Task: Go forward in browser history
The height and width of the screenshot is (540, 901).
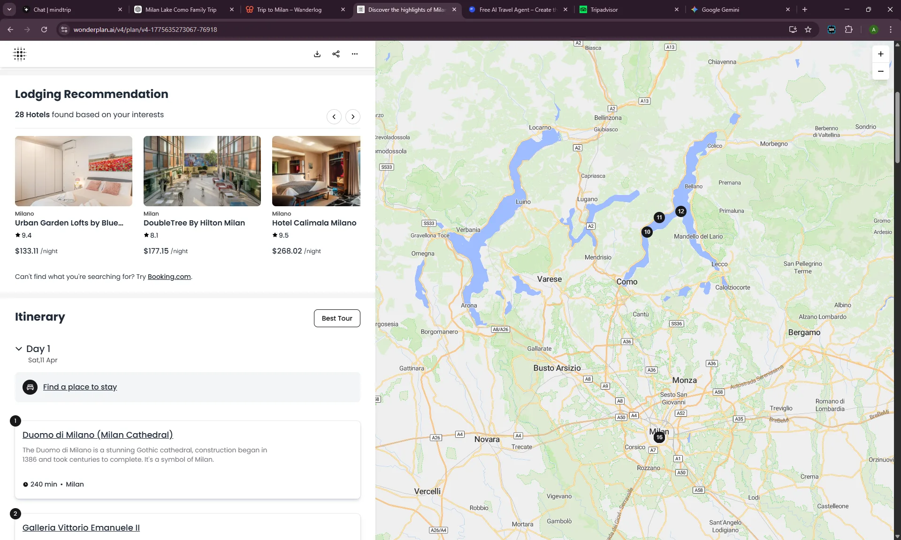Action: pyautogui.click(x=27, y=30)
